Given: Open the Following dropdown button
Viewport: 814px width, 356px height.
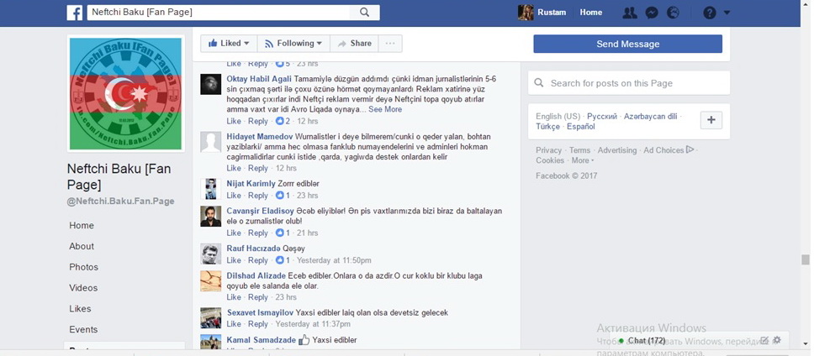Looking at the screenshot, I should click(293, 44).
